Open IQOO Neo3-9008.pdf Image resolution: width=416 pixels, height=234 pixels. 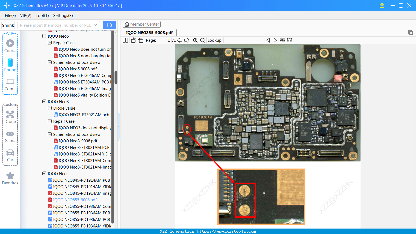click(75, 141)
